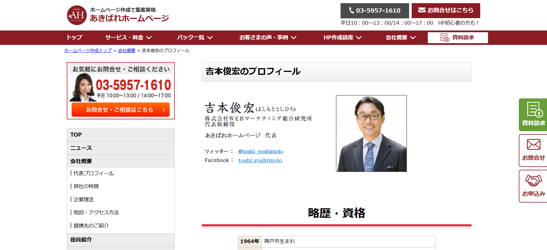Image resolution: width=547 pixels, height=250 pixels.
Task: Click arrow on orange お問合せ・ご相談 button
Action: [x=164, y=110]
